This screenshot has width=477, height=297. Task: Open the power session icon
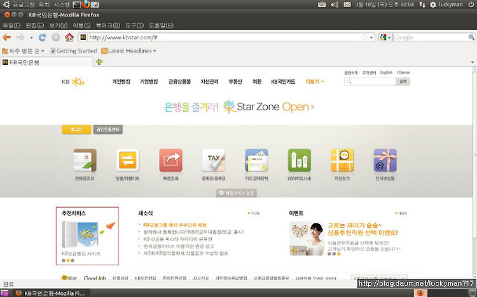[x=471, y=4]
